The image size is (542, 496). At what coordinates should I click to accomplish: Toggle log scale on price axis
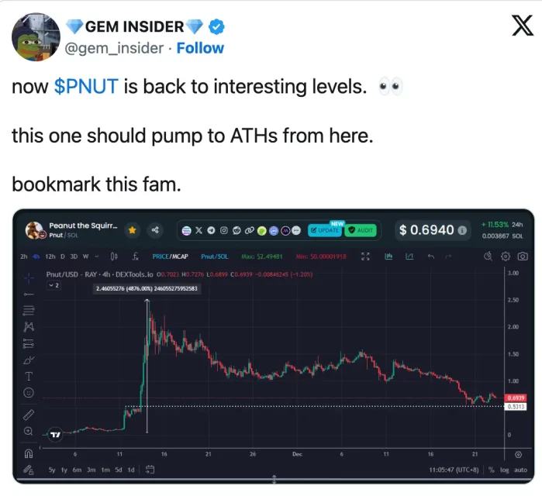pos(505,470)
